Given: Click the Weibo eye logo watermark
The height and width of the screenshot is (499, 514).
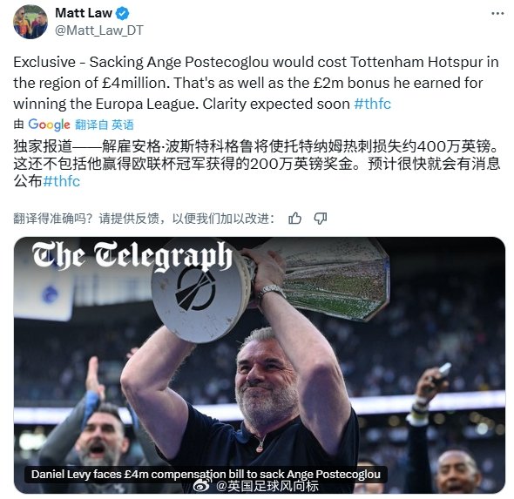Looking at the screenshot, I should [203, 486].
